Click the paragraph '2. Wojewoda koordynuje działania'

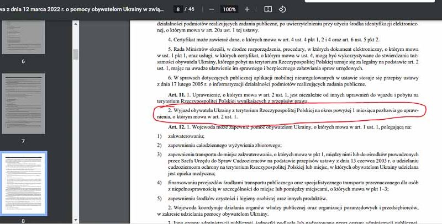click(288, 211)
